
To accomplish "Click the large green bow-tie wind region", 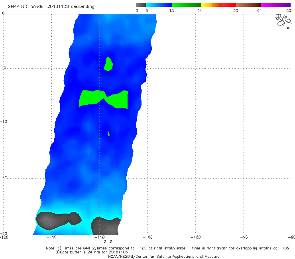I will 104,99.
